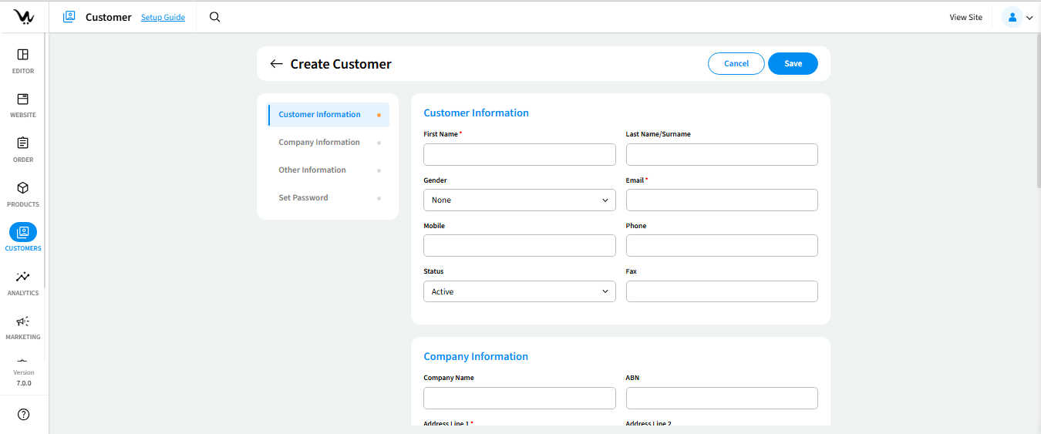Click the search magnifier icon
Viewport: 1041px width, 434px height.
tap(215, 17)
